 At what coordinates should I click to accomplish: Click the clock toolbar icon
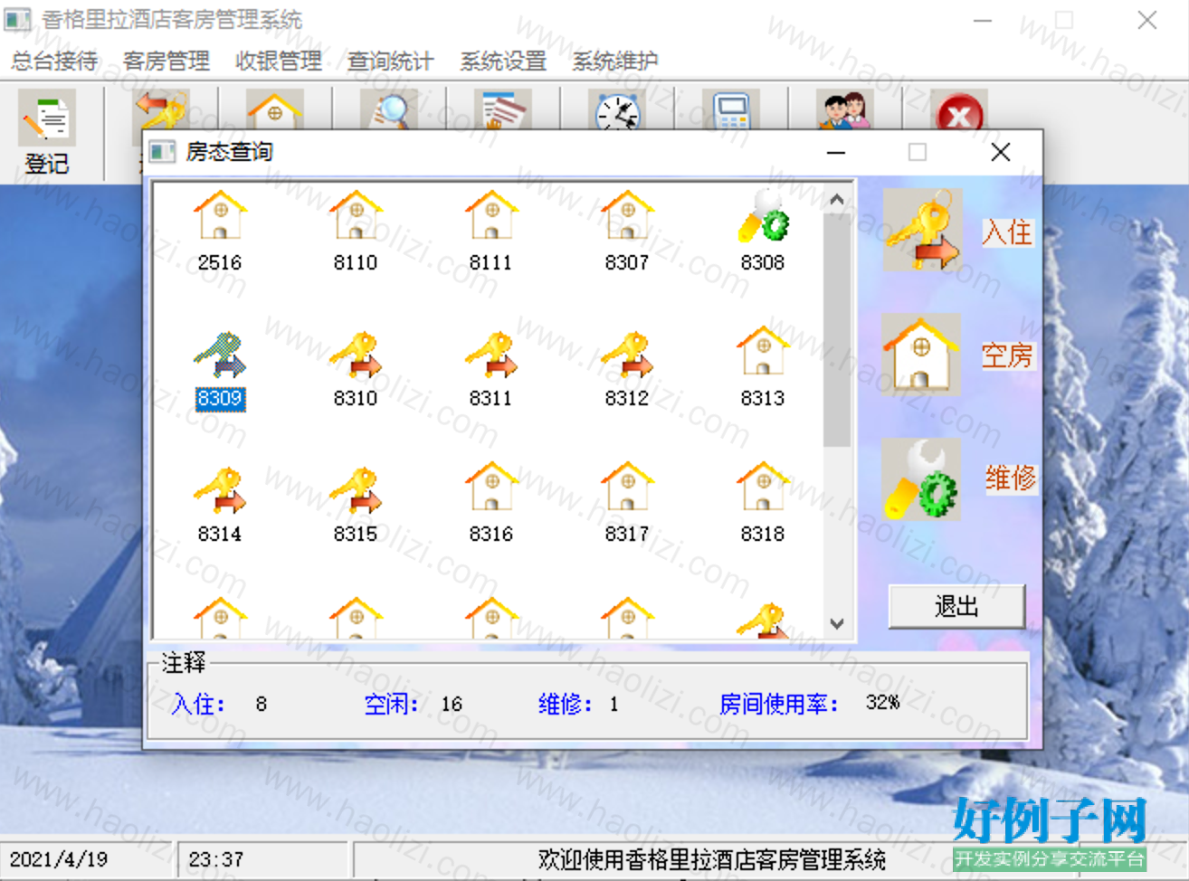617,110
